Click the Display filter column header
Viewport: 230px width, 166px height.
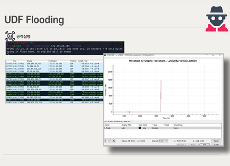click(126, 125)
